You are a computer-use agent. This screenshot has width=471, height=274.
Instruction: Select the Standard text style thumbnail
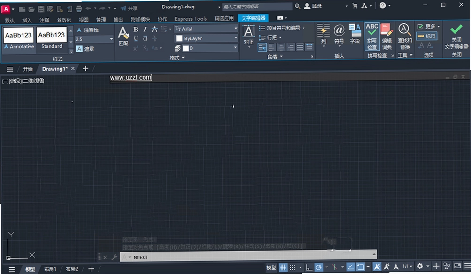(52, 38)
